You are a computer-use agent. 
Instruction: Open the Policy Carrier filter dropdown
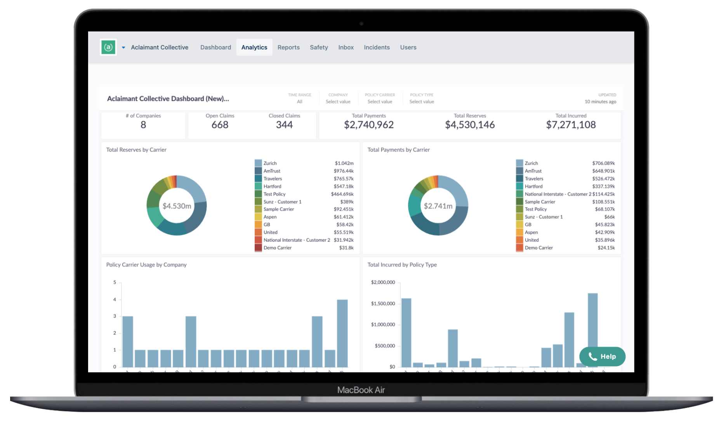(x=380, y=101)
